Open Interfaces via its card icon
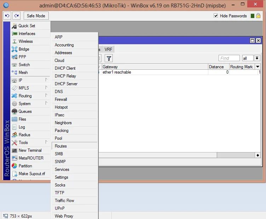 pyautogui.click(x=15, y=34)
